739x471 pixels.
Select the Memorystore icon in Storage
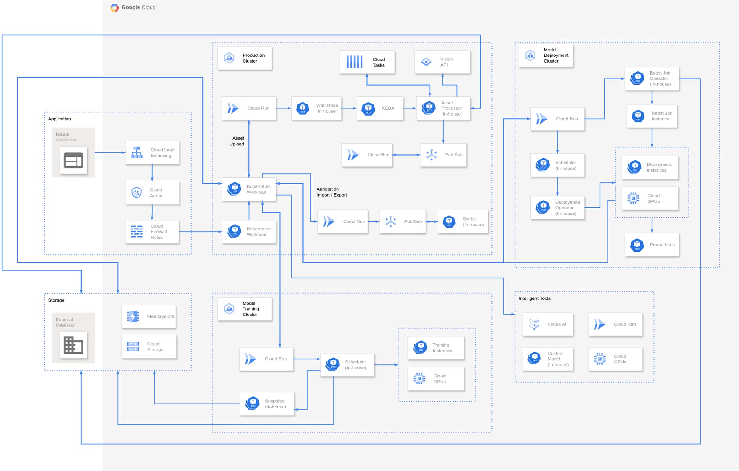[x=132, y=316]
